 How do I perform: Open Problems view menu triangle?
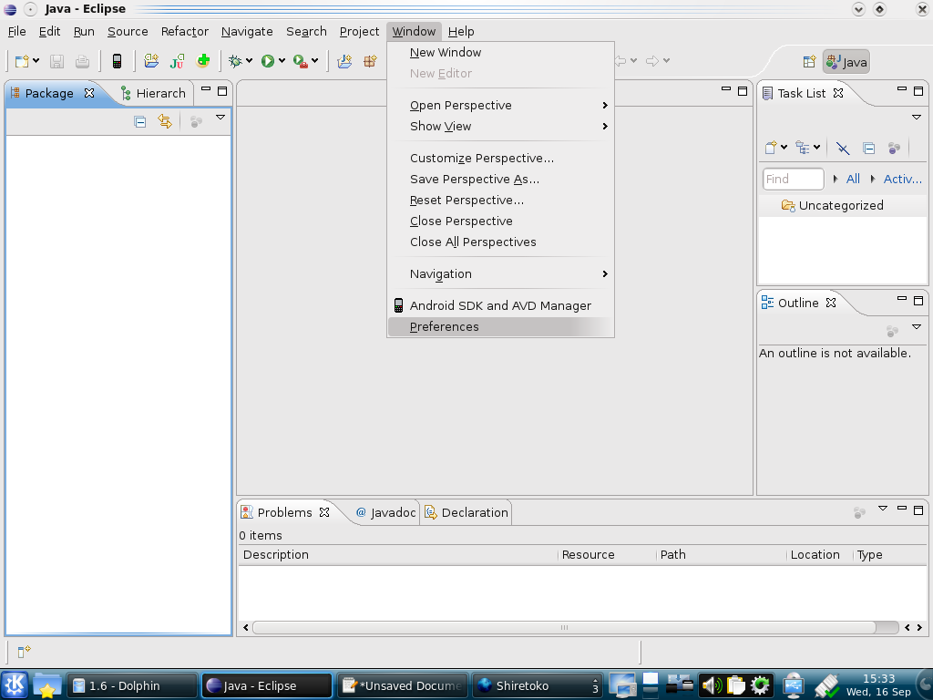point(883,509)
